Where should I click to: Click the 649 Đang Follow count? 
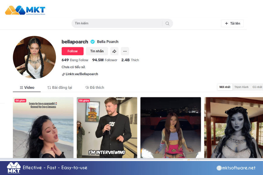pyautogui.click(x=75, y=60)
